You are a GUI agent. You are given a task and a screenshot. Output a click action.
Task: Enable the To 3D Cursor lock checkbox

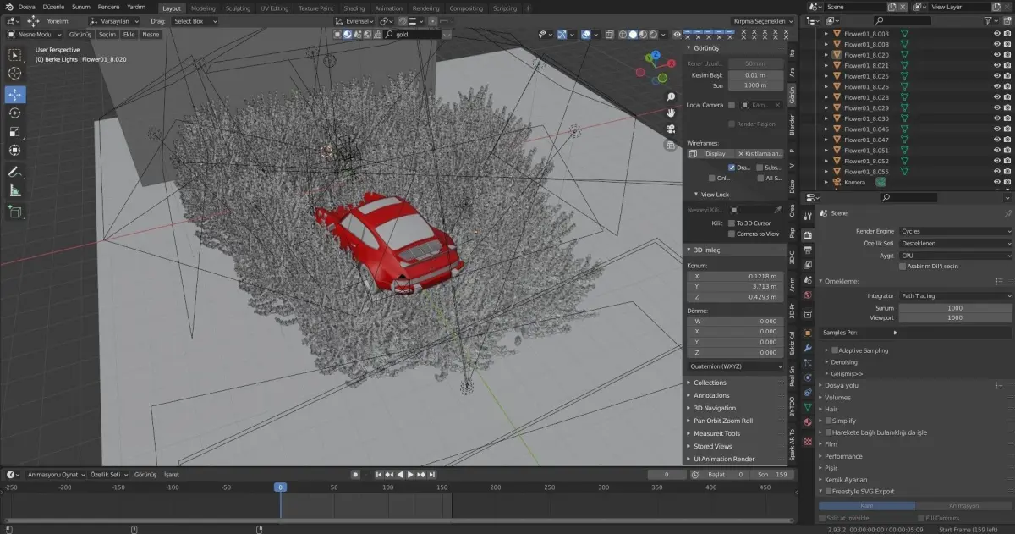pos(732,223)
